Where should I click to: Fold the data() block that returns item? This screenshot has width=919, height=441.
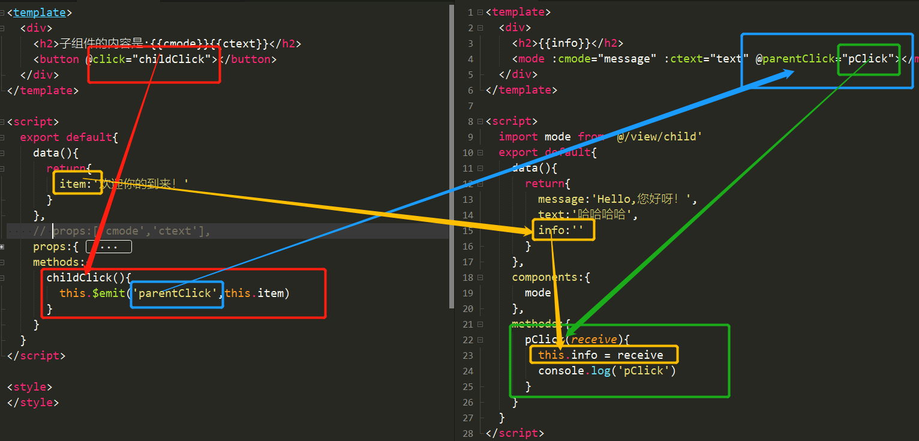pos(2,153)
